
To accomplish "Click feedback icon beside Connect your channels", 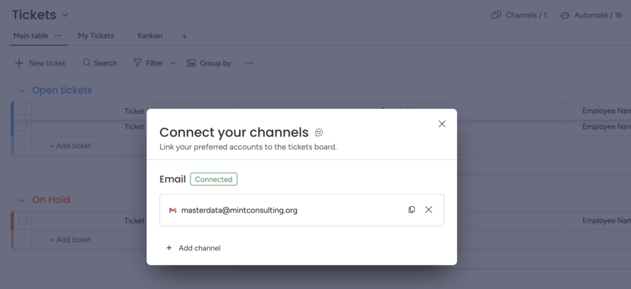I will [x=319, y=132].
